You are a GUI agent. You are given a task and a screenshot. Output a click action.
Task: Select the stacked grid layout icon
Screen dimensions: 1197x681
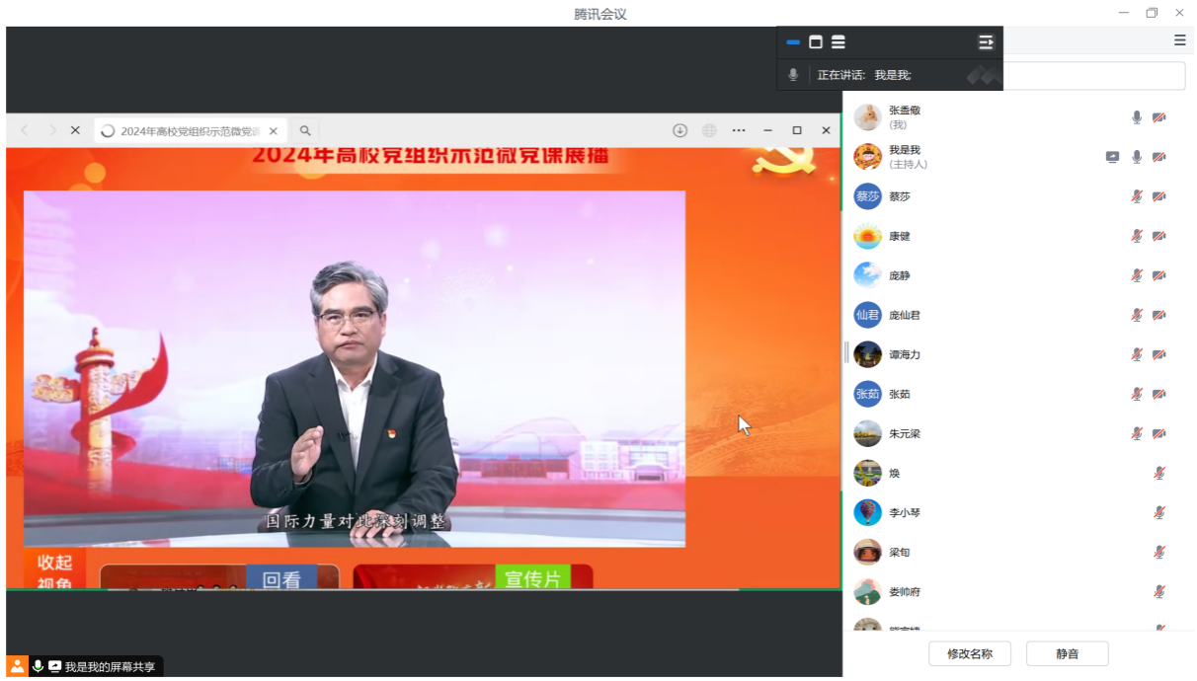tap(838, 42)
